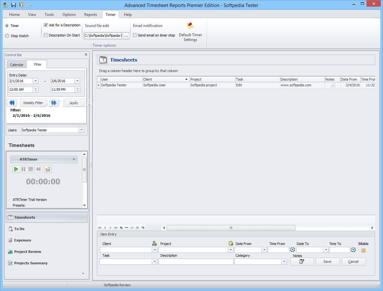Save the new entry
The image size is (383, 291).
click(x=328, y=261)
